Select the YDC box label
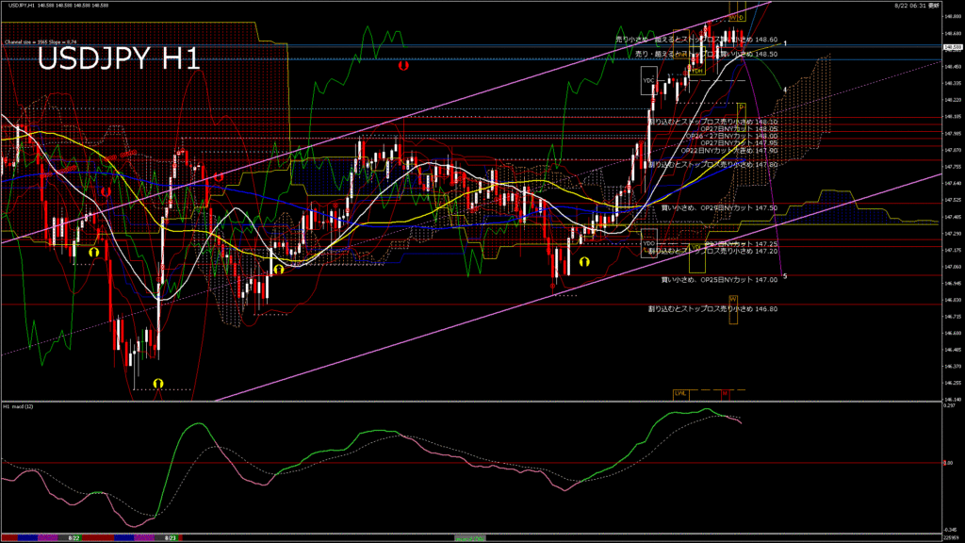Screen dimensions: 965x543 (x=648, y=82)
